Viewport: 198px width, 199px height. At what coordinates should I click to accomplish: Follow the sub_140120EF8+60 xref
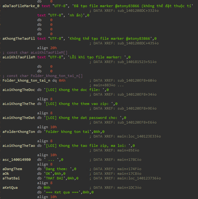[x=137, y=80]
